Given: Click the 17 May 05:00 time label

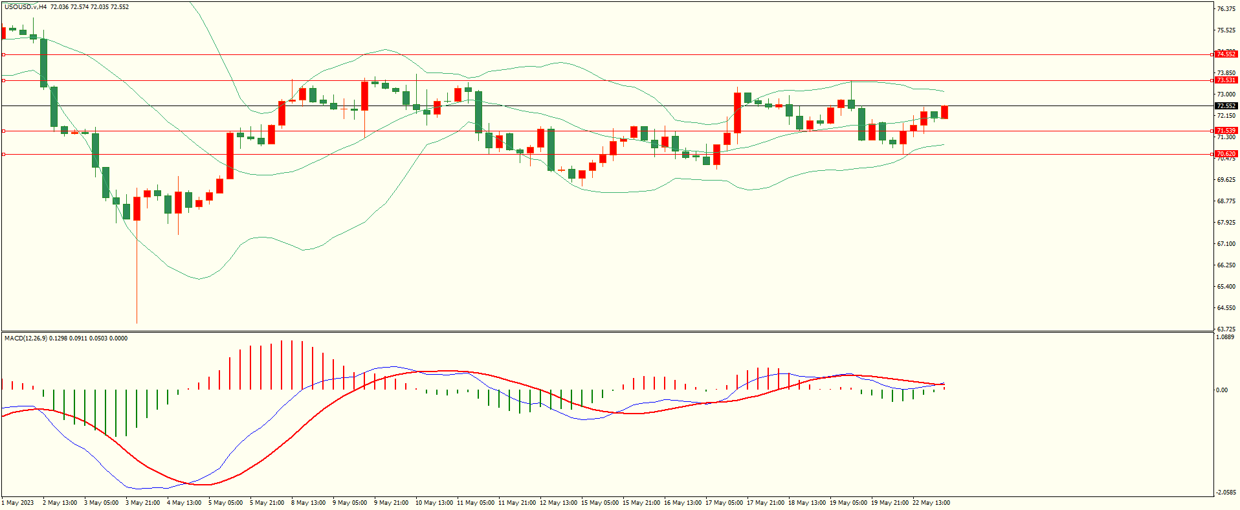Looking at the screenshot, I should (x=724, y=503).
